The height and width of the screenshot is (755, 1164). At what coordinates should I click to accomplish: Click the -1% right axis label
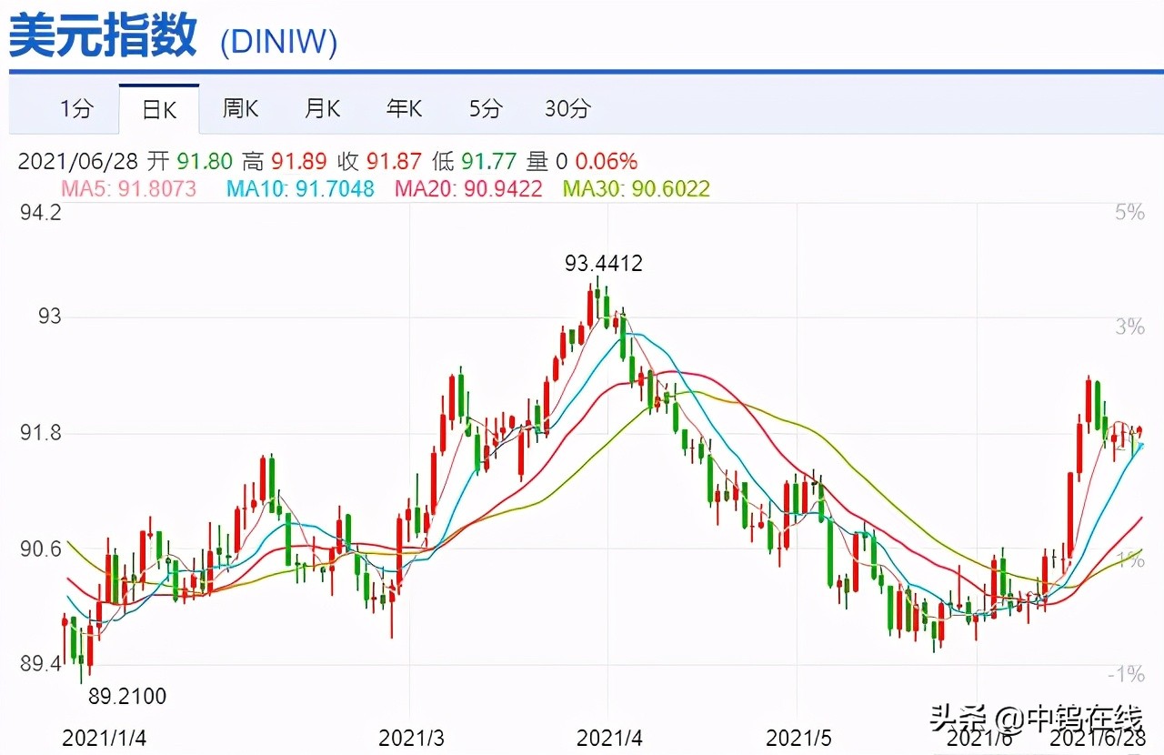click(1127, 674)
